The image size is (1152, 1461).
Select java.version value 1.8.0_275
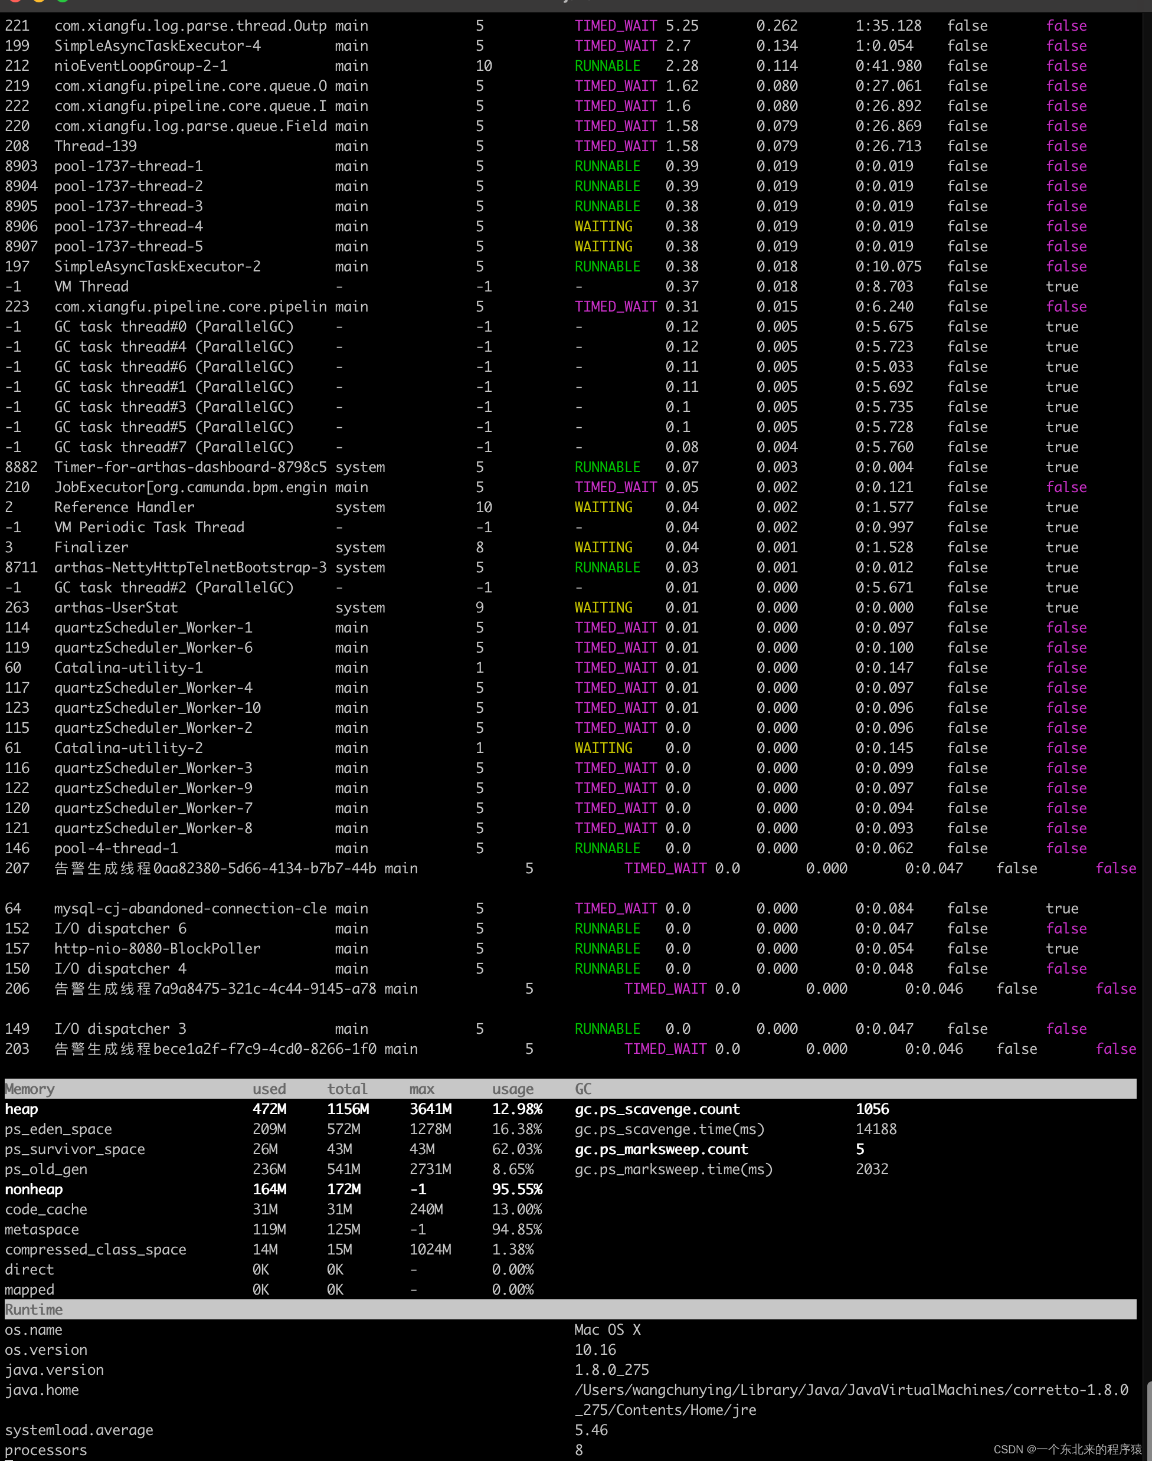pyautogui.click(x=612, y=1370)
